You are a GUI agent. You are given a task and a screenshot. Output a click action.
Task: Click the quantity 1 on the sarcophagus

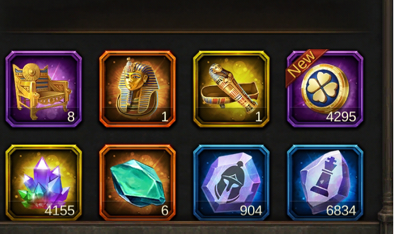coord(258,117)
